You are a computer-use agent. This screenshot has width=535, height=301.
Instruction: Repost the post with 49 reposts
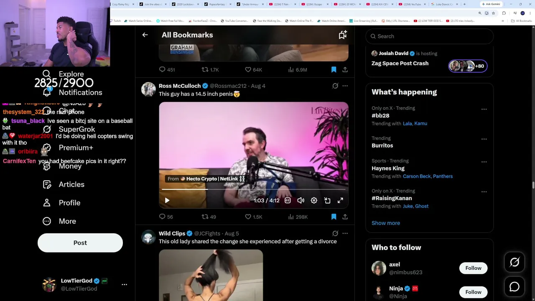(209, 217)
